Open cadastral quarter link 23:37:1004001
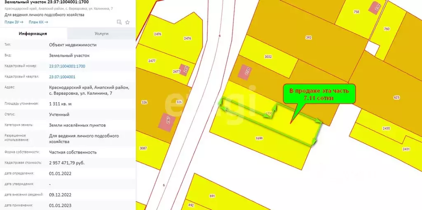The image size is (422, 210). (x=62, y=77)
